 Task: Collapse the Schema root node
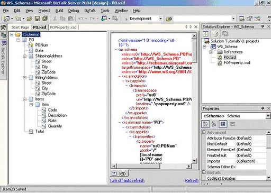pos(12,34)
